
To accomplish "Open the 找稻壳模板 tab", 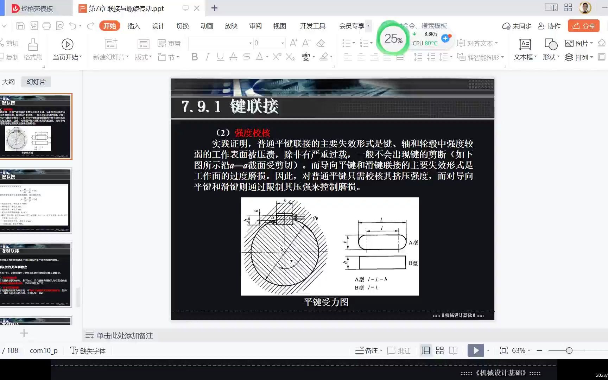I will (x=37, y=8).
